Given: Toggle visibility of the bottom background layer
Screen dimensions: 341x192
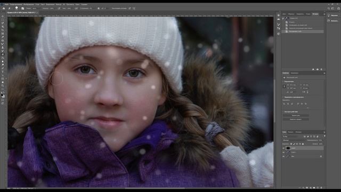Looking at the screenshot, I should (x=283, y=156).
